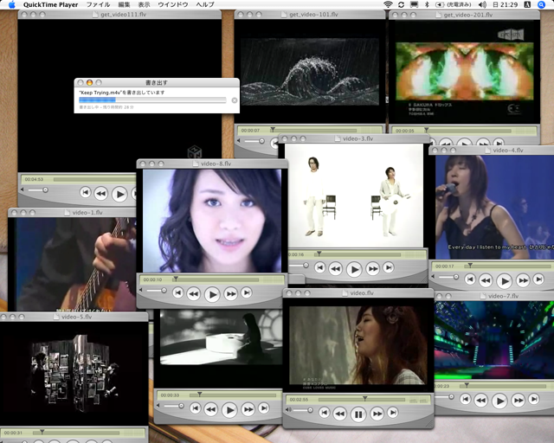Viewport: 554px width, 443px height.
Task: Fast-forward in the video-3.flv window
Action: pos(372,269)
